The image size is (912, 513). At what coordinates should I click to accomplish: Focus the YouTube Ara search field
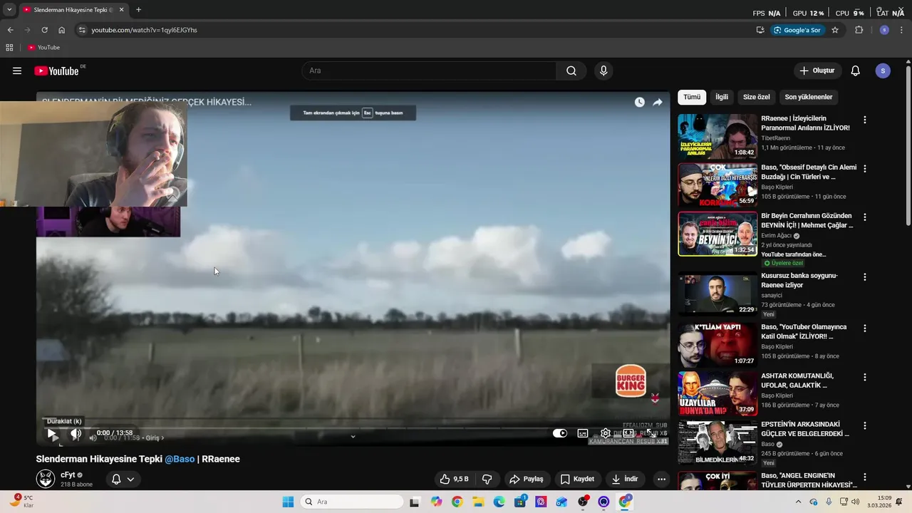click(x=429, y=71)
